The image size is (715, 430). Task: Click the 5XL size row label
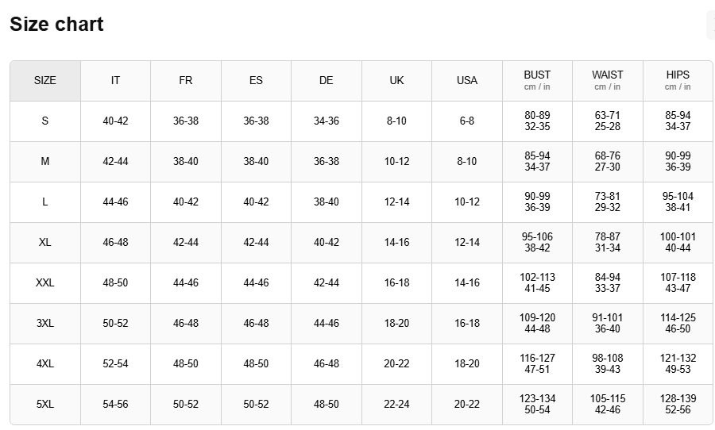45,405
